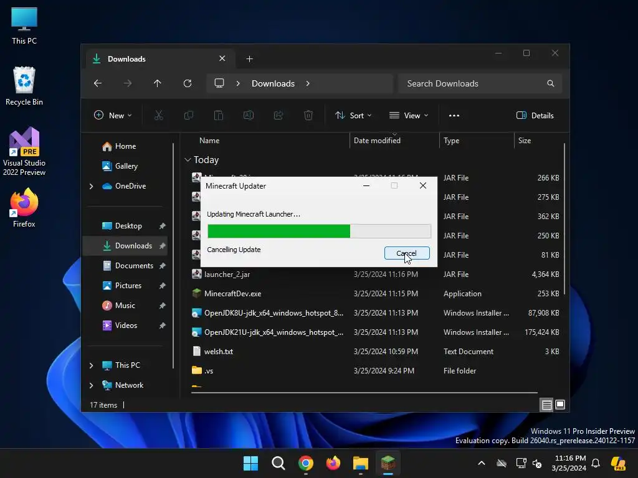This screenshot has height=478, width=638.
Task: Collapse the Today group
Action: point(188,160)
